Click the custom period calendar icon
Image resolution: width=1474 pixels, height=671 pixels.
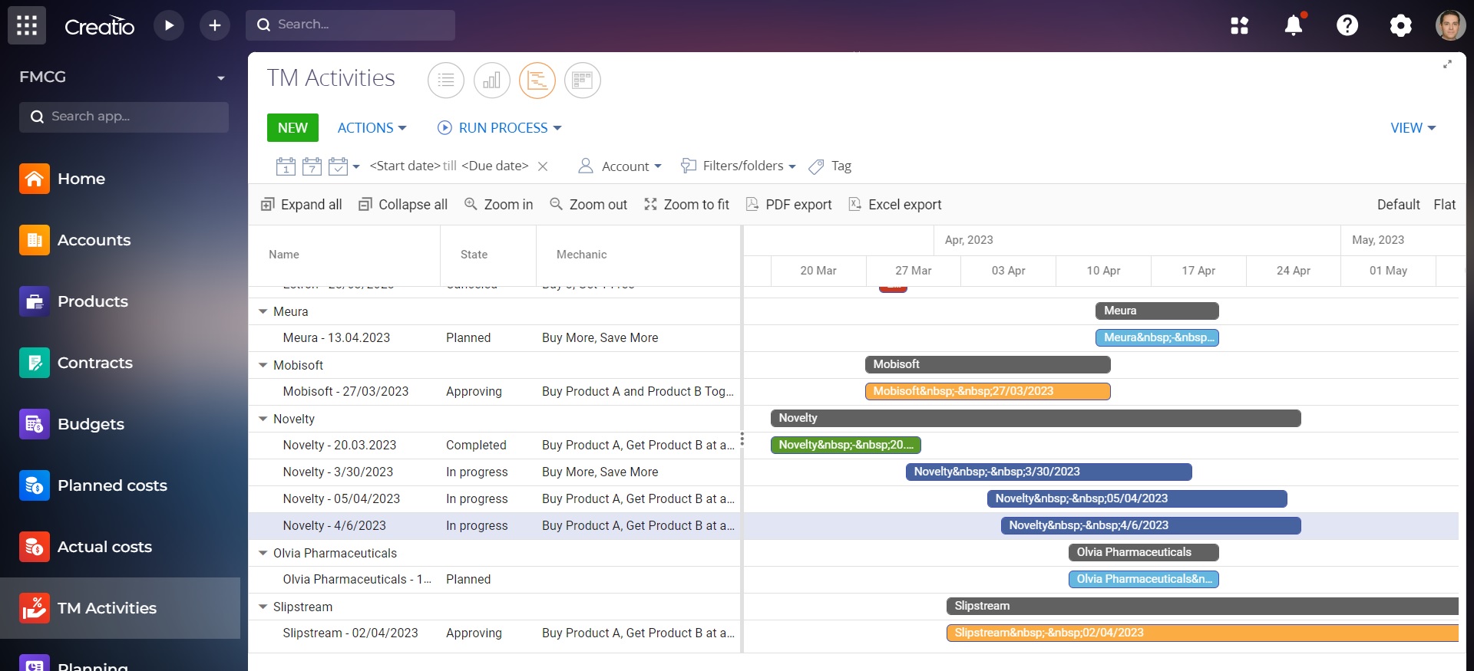pos(338,166)
